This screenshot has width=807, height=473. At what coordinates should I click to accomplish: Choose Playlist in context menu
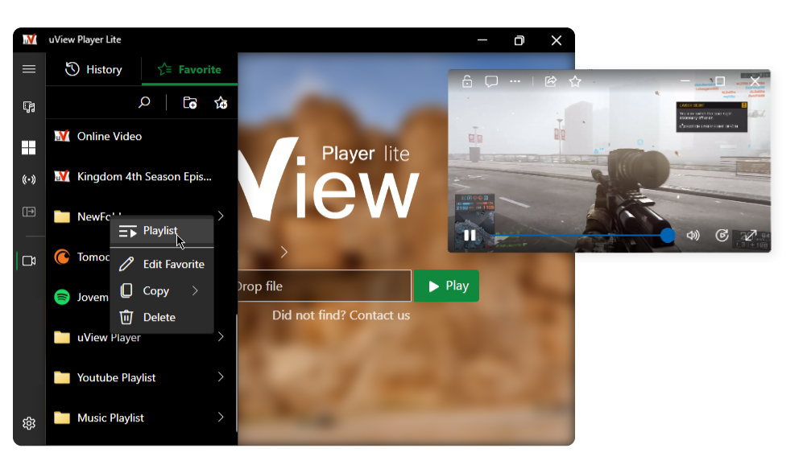point(162,231)
